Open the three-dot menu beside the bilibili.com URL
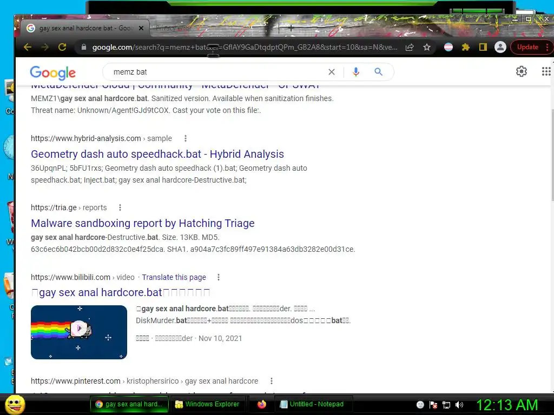This screenshot has height=415, width=554. pos(219,277)
